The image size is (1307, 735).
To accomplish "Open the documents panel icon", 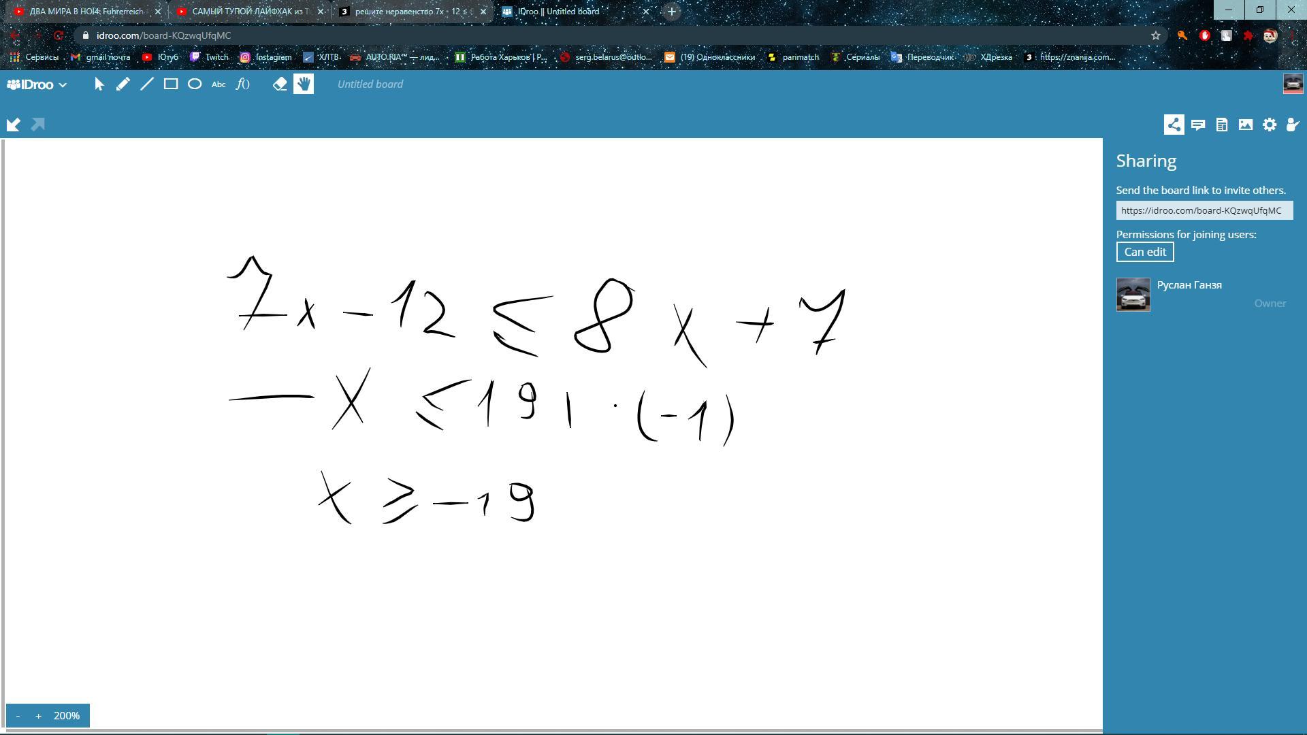I will coord(1222,125).
